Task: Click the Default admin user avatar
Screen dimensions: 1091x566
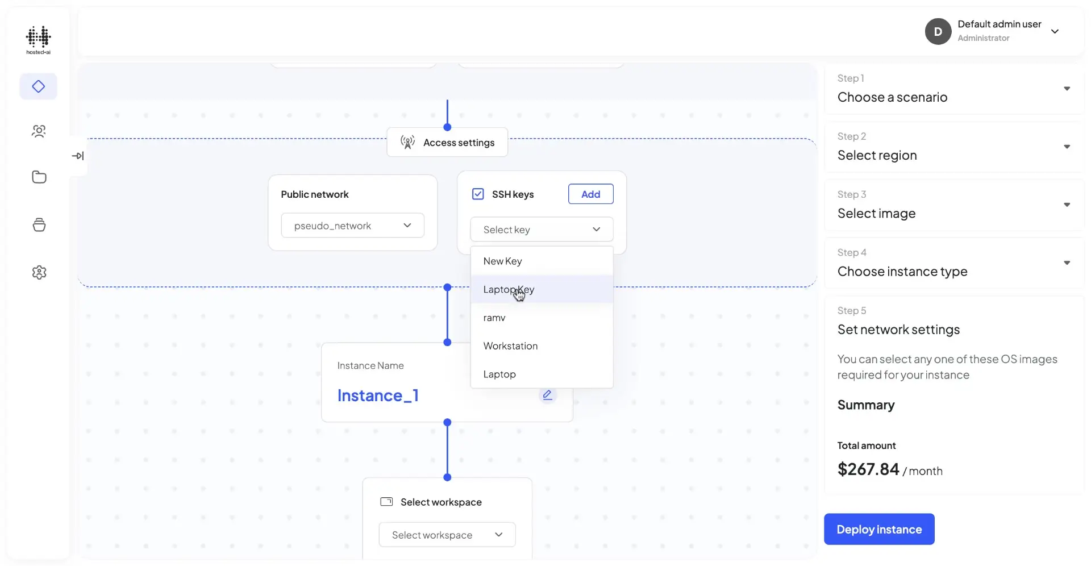Action: (x=938, y=31)
